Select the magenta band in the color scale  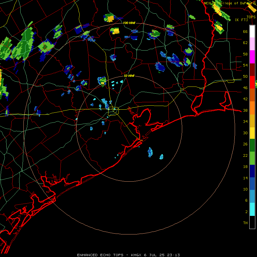(x=252, y=57)
